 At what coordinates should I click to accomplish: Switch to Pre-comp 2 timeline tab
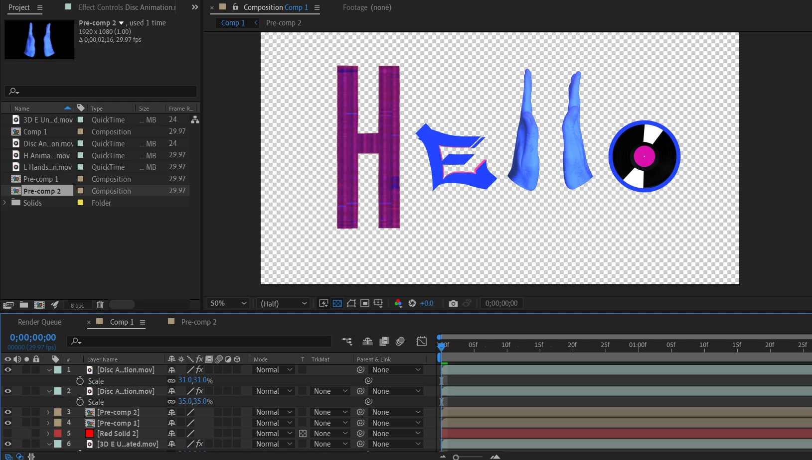[198, 322]
